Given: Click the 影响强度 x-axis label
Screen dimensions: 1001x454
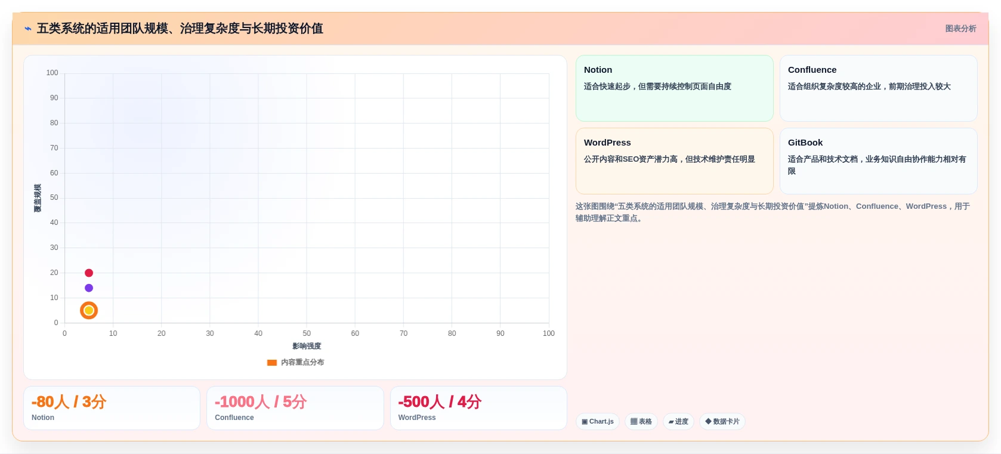Looking at the screenshot, I should (x=307, y=346).
